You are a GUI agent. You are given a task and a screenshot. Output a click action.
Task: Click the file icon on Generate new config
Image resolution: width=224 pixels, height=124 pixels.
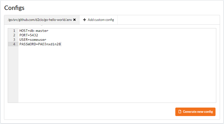point(180,112)
